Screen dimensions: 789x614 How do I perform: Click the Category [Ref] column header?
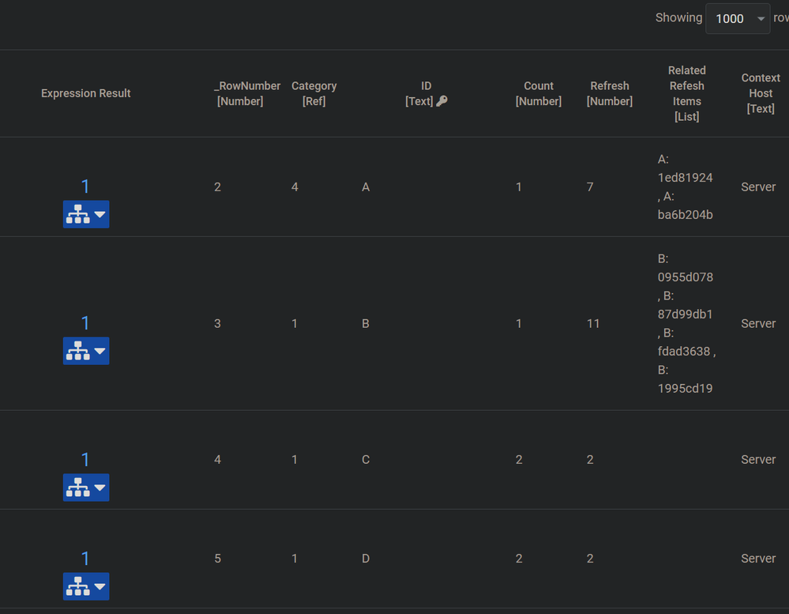coord(314,93)
